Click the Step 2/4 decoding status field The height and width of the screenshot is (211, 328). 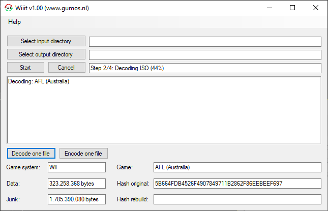205,68
